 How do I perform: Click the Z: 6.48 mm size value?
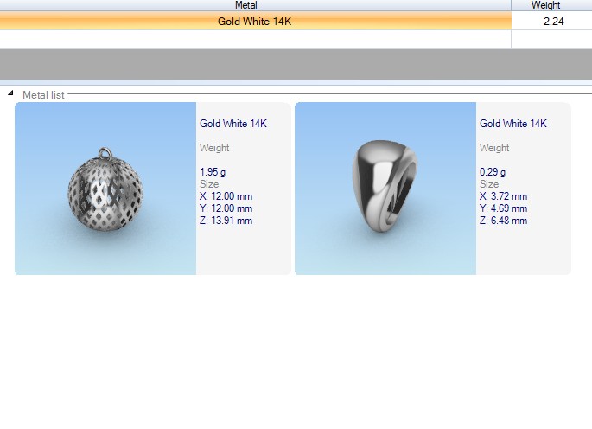coord(503,221)
